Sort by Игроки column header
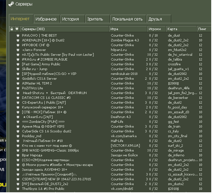Screen dimensions: 216x195 click(157, 29)
